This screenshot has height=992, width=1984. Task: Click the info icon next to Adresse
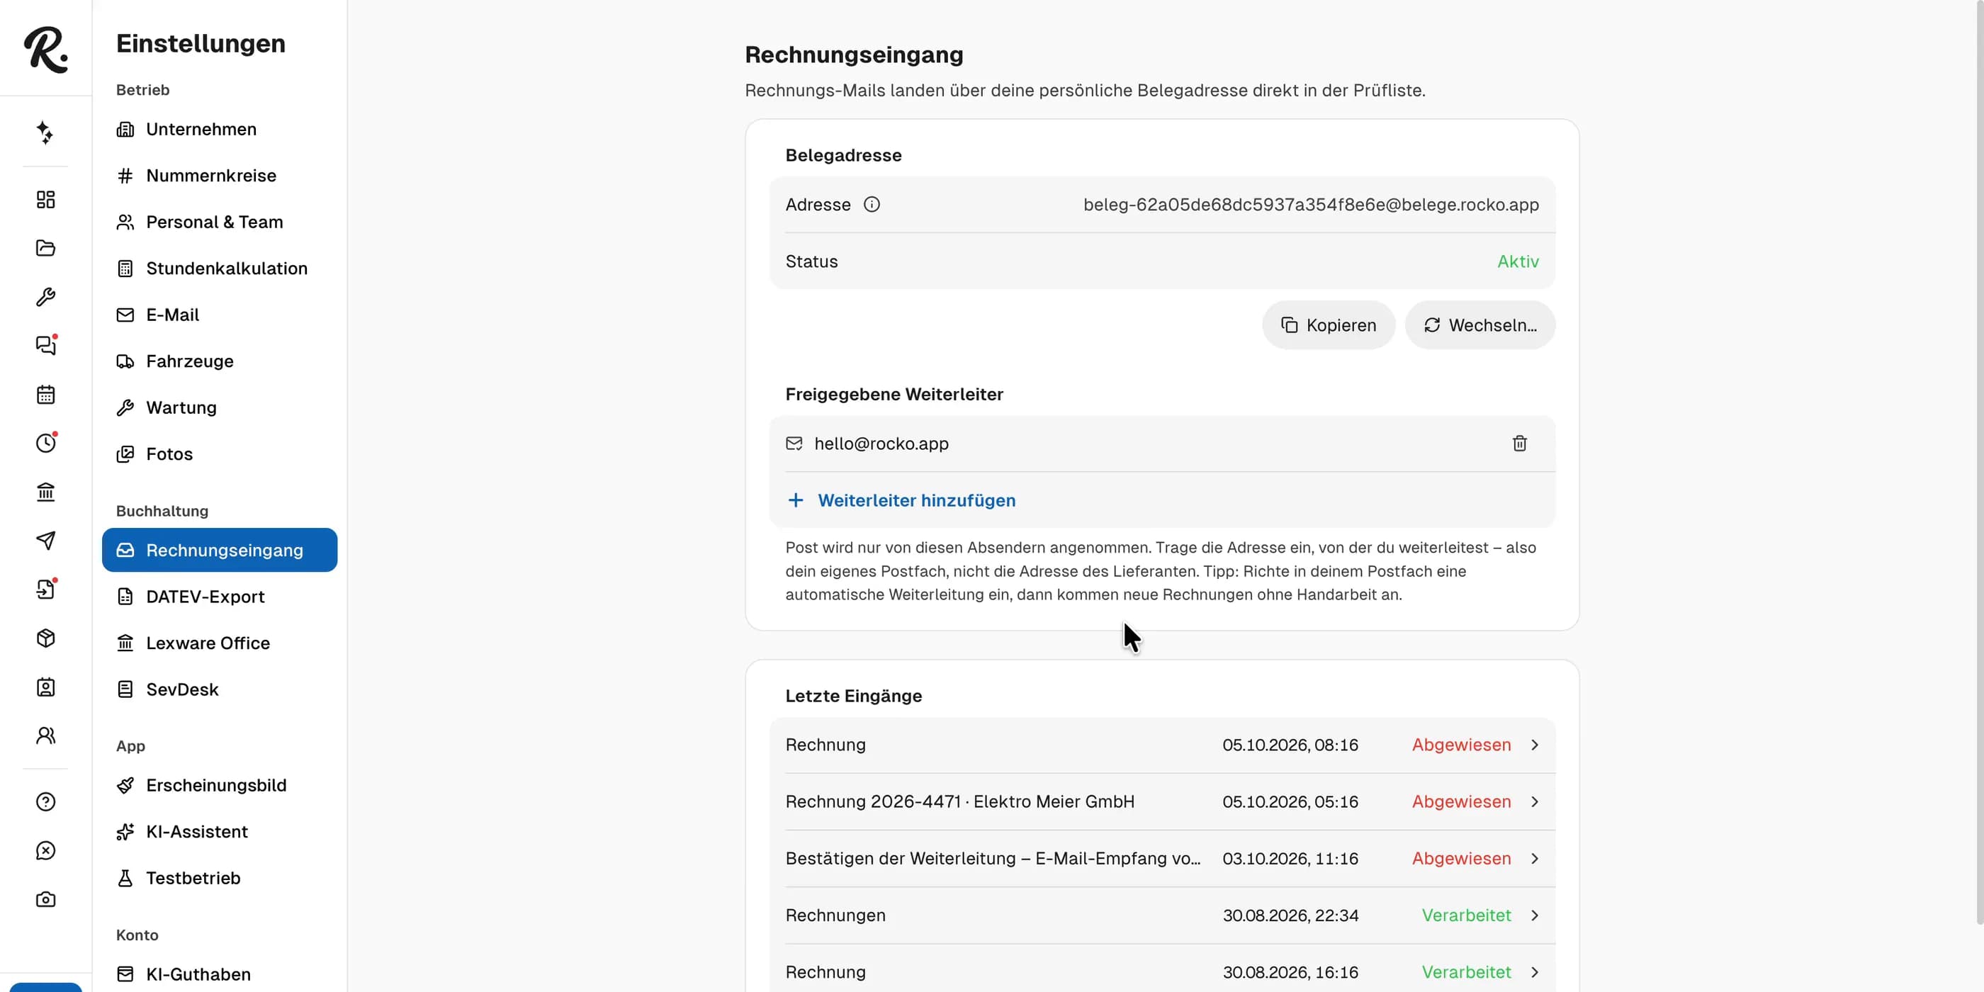coord(871,204)
